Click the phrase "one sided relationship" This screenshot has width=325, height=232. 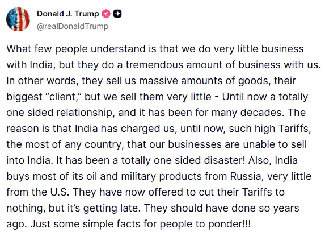[x=60, y=113]
